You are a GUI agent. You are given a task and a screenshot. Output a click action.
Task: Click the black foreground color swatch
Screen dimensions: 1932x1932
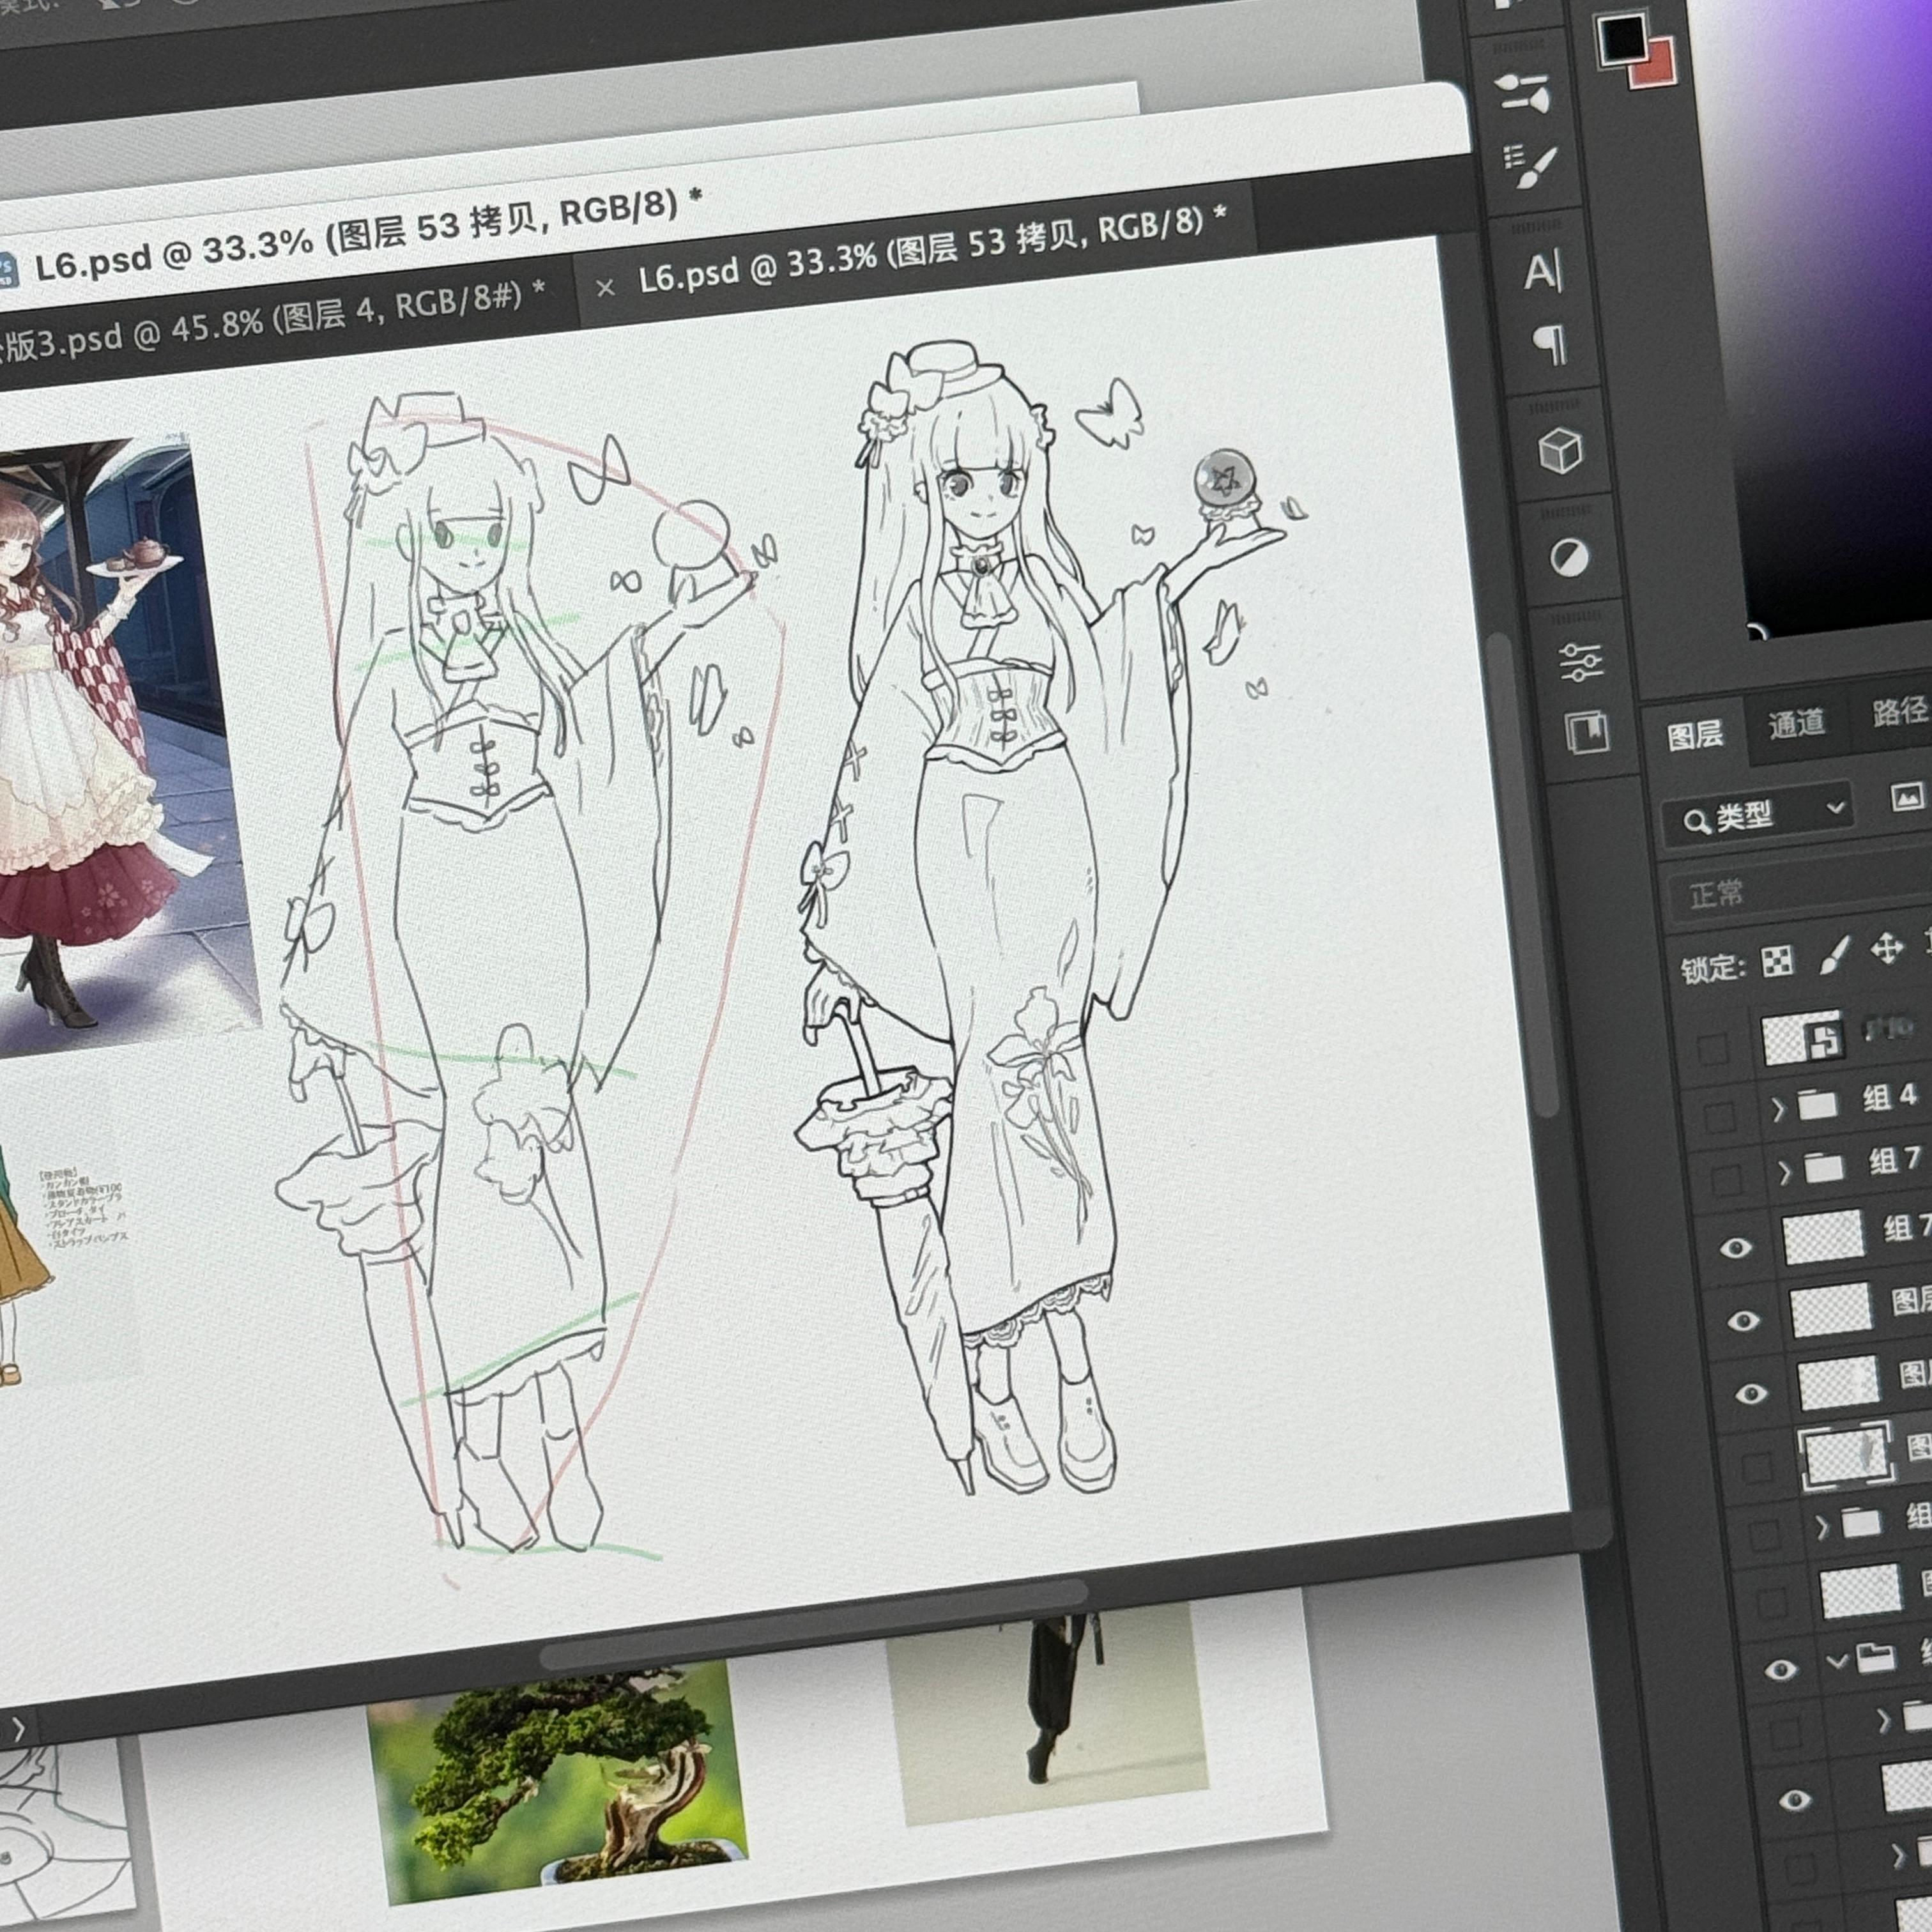click(1621, 38)
